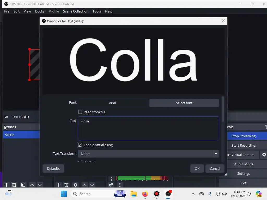267x200 pixels.
Task: Open the weather widget showing 72°
Action: [9, 193]
